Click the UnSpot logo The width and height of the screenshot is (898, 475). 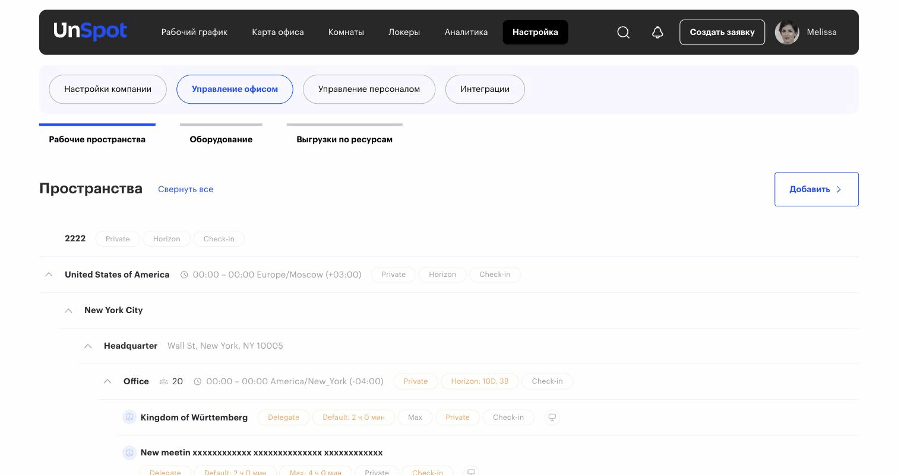(x=90, y=31)
